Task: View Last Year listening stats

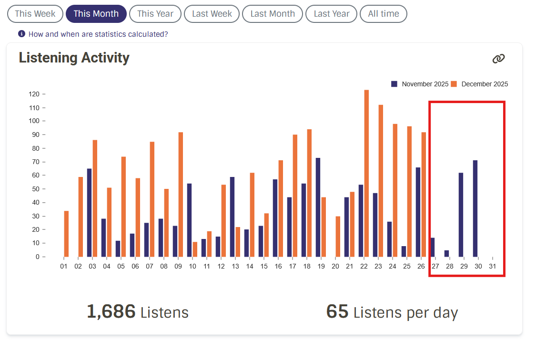Action: pos(331,14)
